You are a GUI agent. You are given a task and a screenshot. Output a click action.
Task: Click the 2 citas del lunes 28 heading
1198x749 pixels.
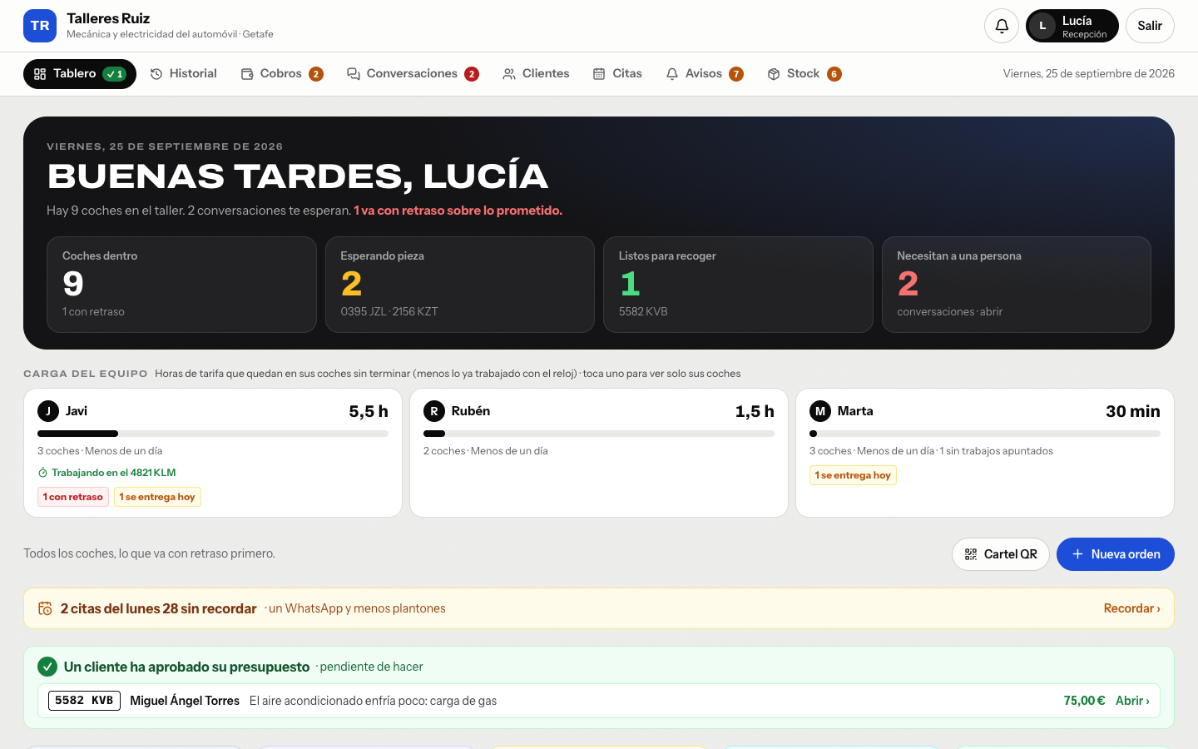point(158,608)
